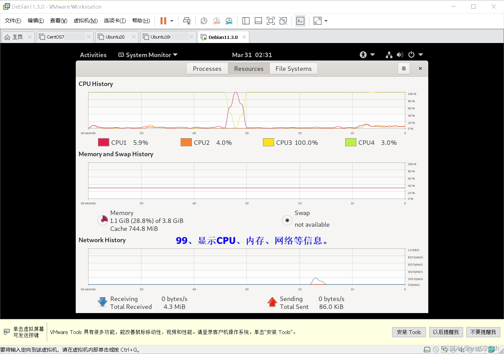Click CPU3 100.0% usage value
Image resolution: width=504 pixels, height=354 pixels.
[x=306, y=142]
